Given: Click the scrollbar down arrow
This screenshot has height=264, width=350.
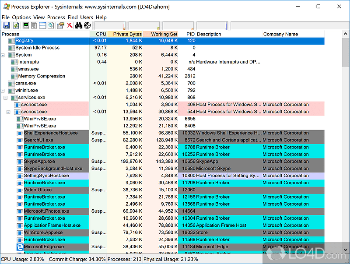Looking at the screenshot, I should tap(345, 250).
